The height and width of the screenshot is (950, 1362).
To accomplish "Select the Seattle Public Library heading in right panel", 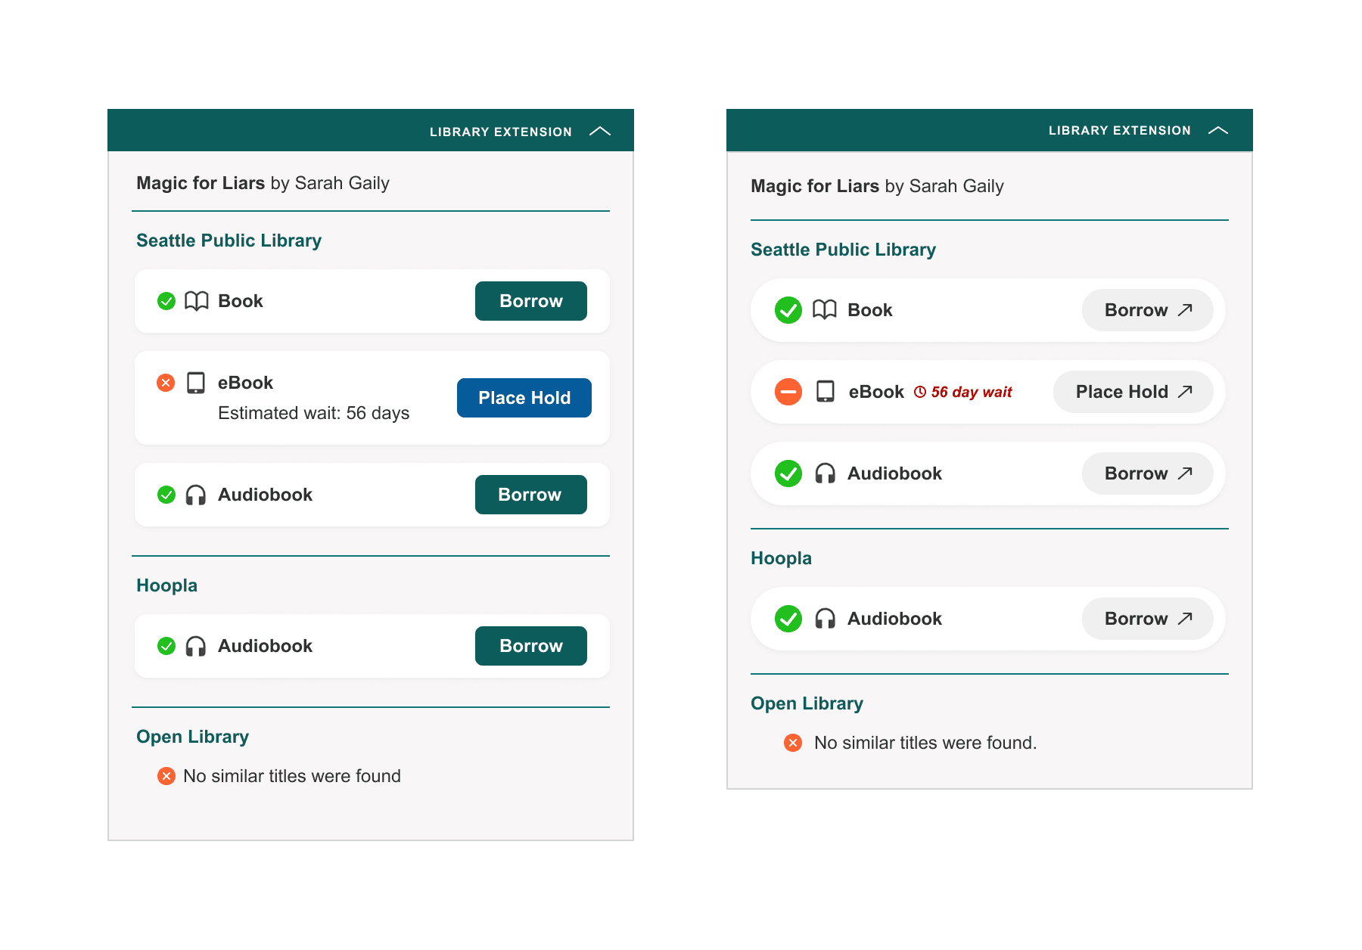I will click(x=843, y=250).
